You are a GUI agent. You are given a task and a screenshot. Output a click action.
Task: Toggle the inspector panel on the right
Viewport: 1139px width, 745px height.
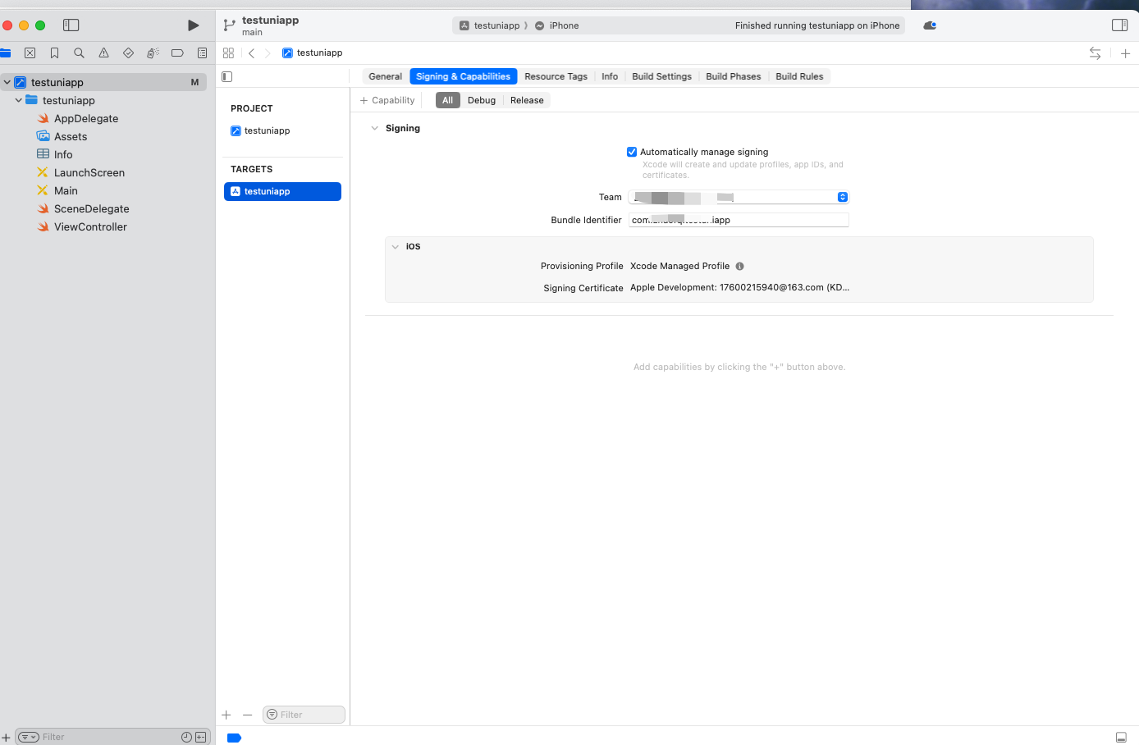coord(1119,25)
